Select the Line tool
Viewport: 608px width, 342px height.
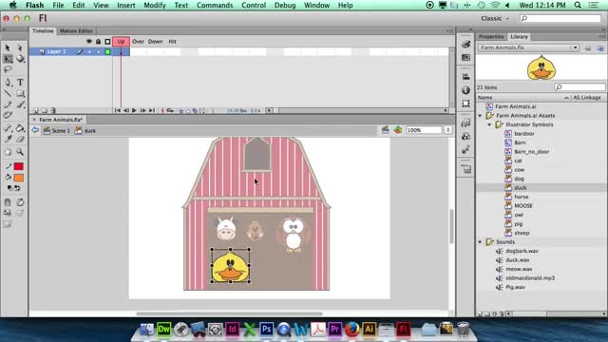(8, 93)
